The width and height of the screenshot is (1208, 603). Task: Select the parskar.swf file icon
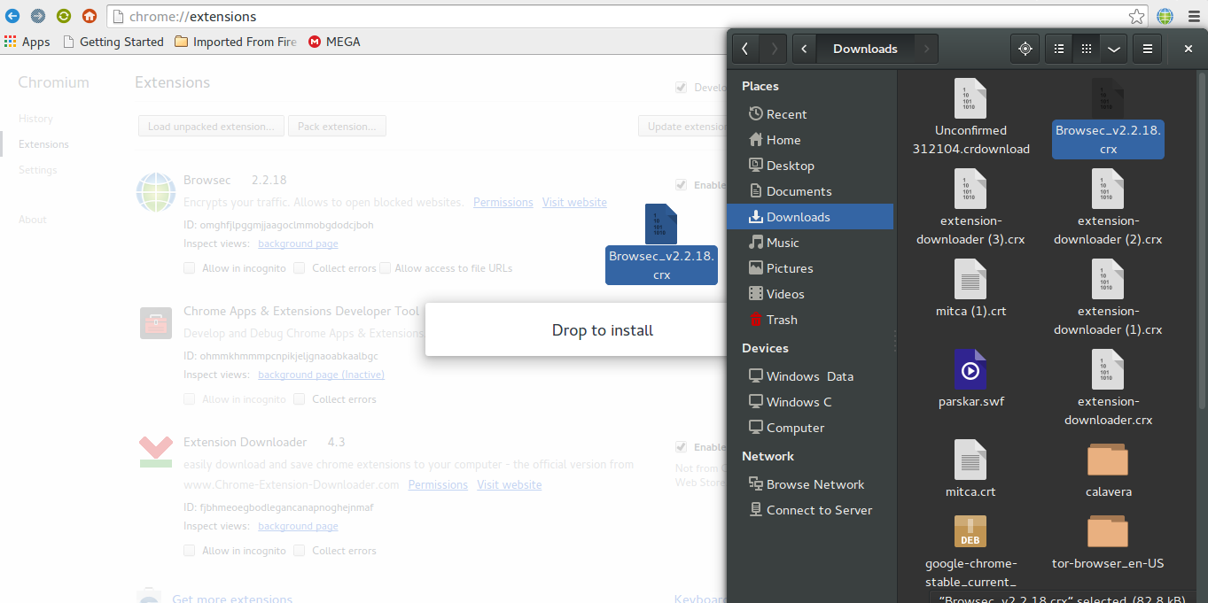click(970, 369)
